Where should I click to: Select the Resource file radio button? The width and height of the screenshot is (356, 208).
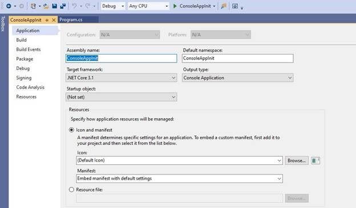71,189
